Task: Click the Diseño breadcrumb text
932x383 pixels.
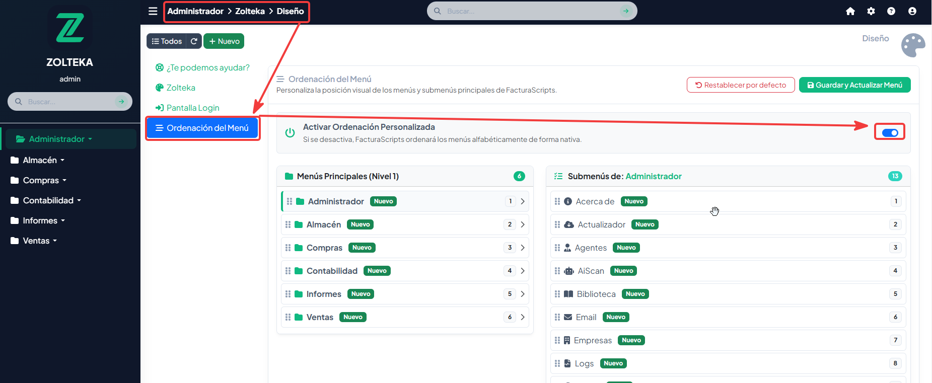Action: [290, 11]
